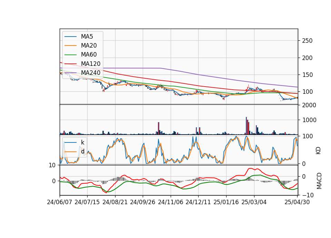Click the blue k legend line sample
331x238 pixels.
coord(70,142)
